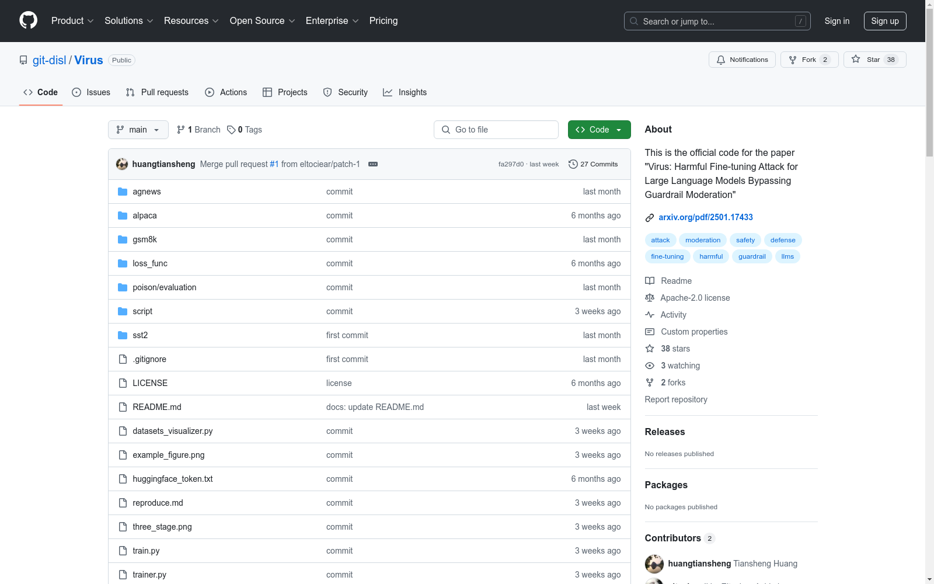Image resolution: width=934 pixels, height=584 pixels.
Task: Click the huggingface_token.txt file icon
Action: [x=123, y=479]
